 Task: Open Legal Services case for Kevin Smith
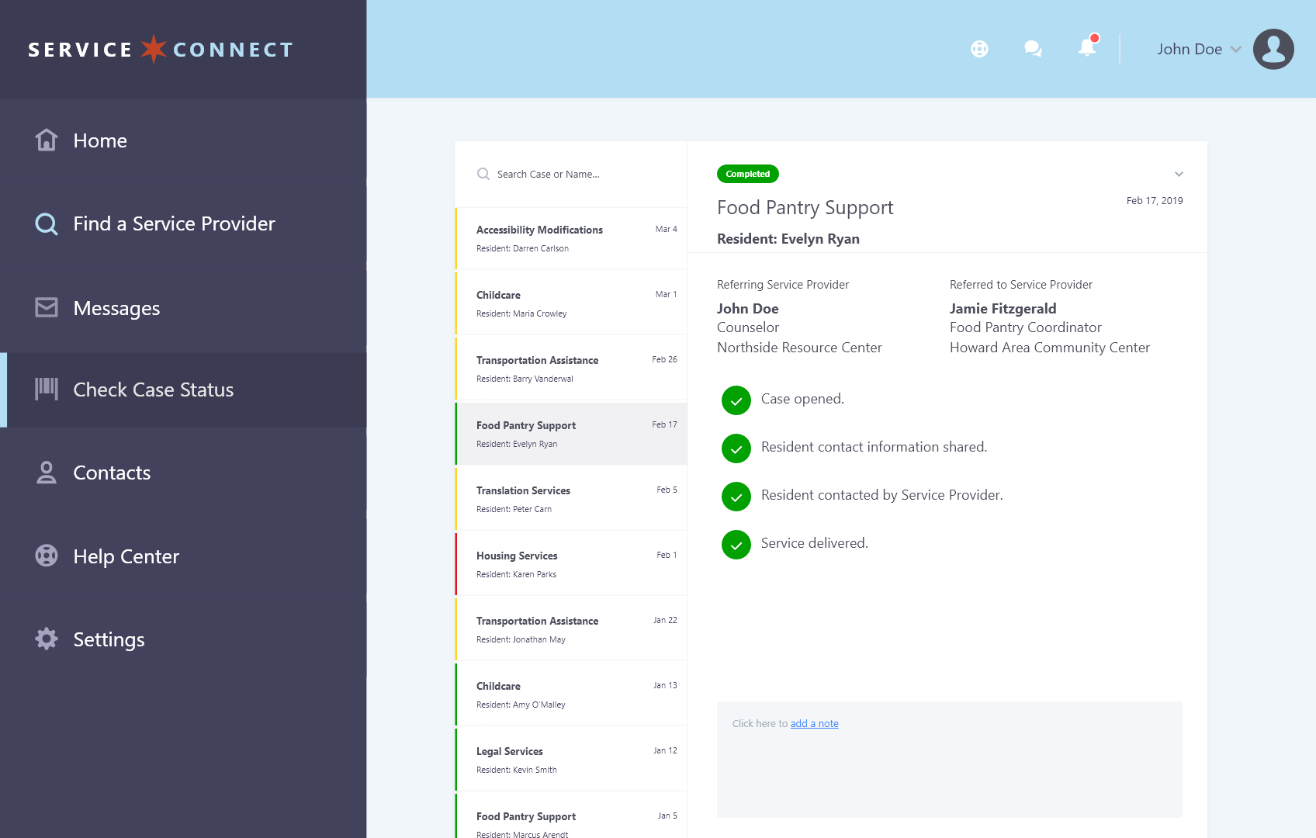pyautogui.click(x=571, y=760)
